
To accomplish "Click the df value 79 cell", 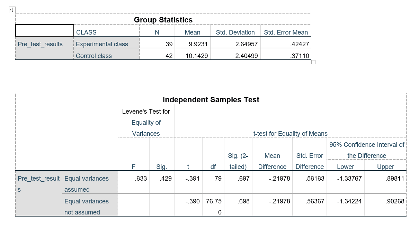I will 218,179.
